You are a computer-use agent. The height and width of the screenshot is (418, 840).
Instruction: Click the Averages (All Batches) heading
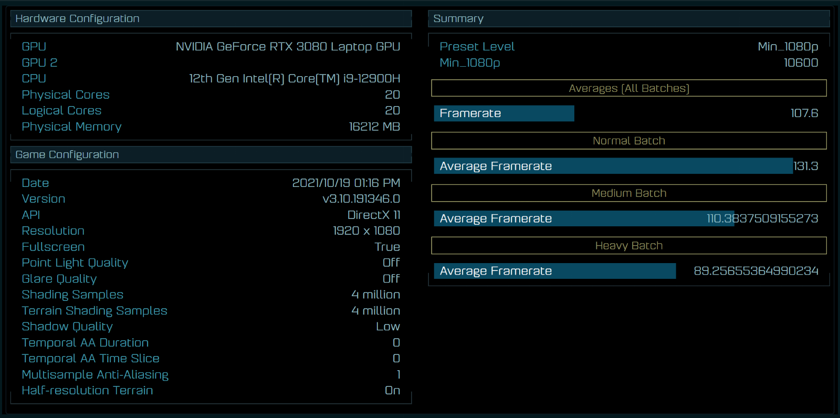coord(629,88)
